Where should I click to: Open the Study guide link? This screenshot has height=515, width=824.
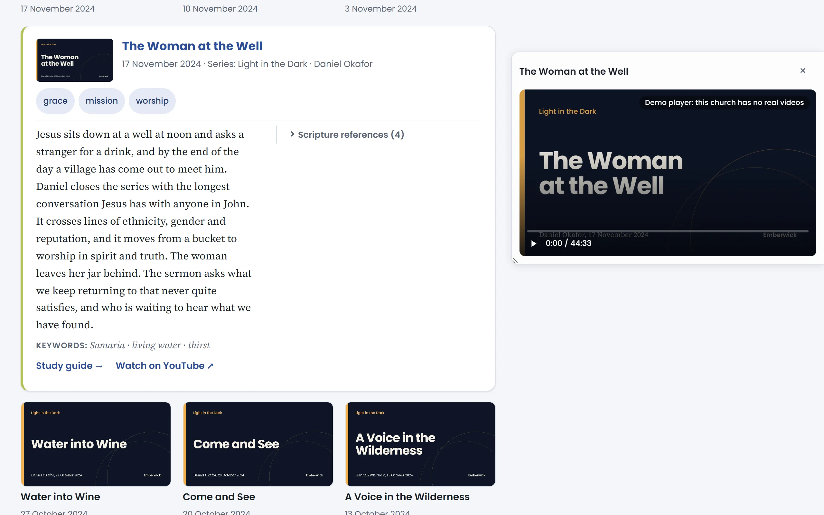coord(69,365)
